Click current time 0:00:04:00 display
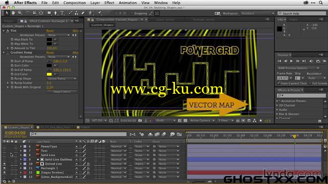The image size is (328, 184). (x=15, y=133)
